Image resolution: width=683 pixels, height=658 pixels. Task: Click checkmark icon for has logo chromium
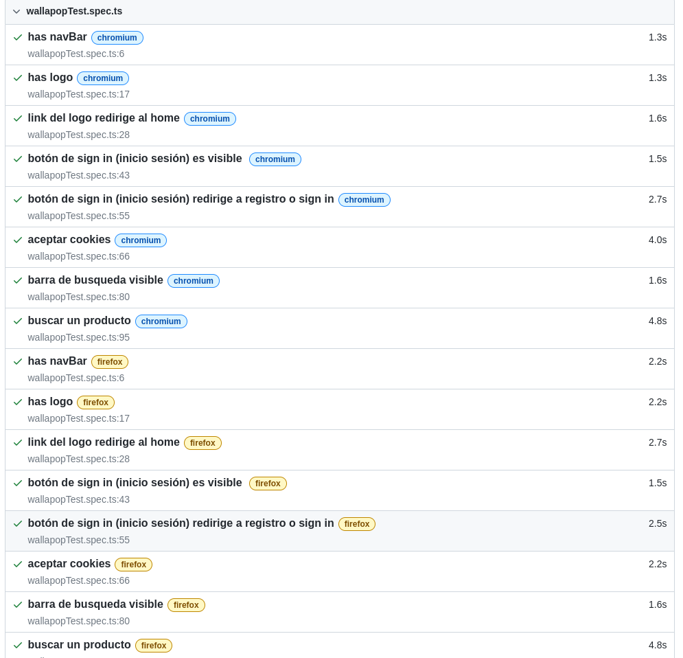18,78
